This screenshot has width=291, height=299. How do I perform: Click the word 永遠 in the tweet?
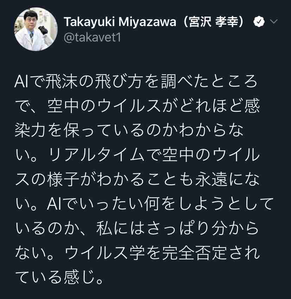212,179
